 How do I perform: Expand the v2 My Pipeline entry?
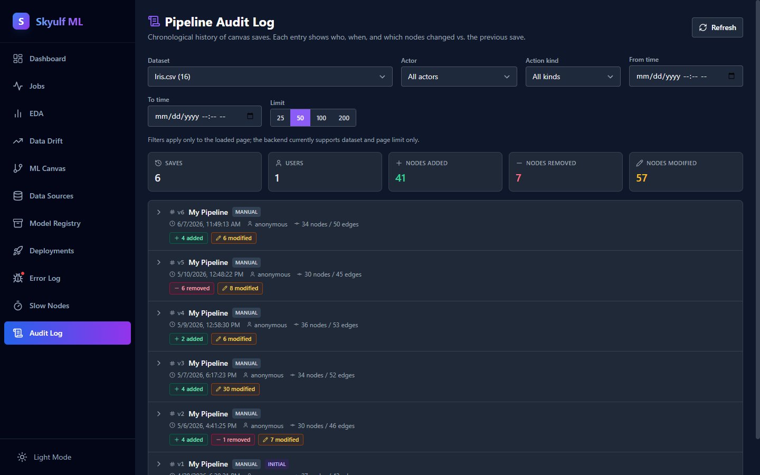coord(159,414)
